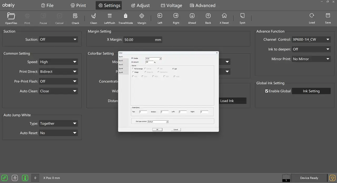Expand the Channel Control XP600-1H_CW dropdown
Image resolution: width=337 pixels, height=183 pixels.
coord(311,39)
